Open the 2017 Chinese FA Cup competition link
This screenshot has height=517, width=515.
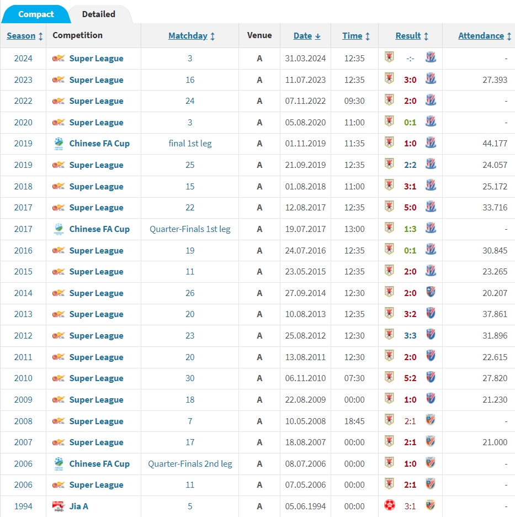tap(99, 229)
